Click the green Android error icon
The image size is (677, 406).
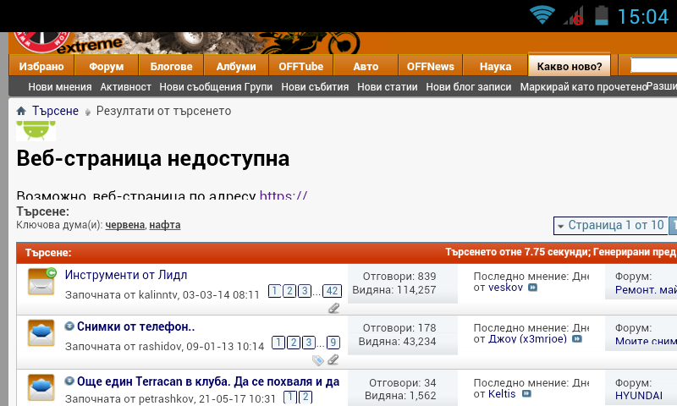point(36,131)
